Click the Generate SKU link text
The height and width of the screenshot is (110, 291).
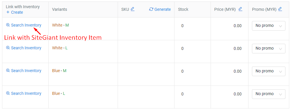pyautogui.click(x=163, y=9)
